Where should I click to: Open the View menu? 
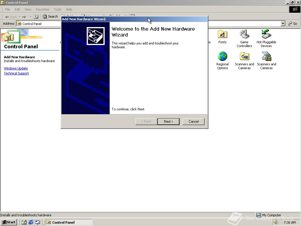pos(28,9)
